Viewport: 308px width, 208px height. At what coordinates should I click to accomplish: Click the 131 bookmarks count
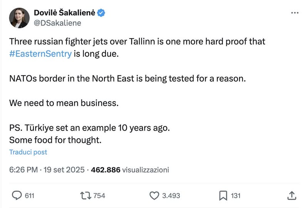(236, 196)
